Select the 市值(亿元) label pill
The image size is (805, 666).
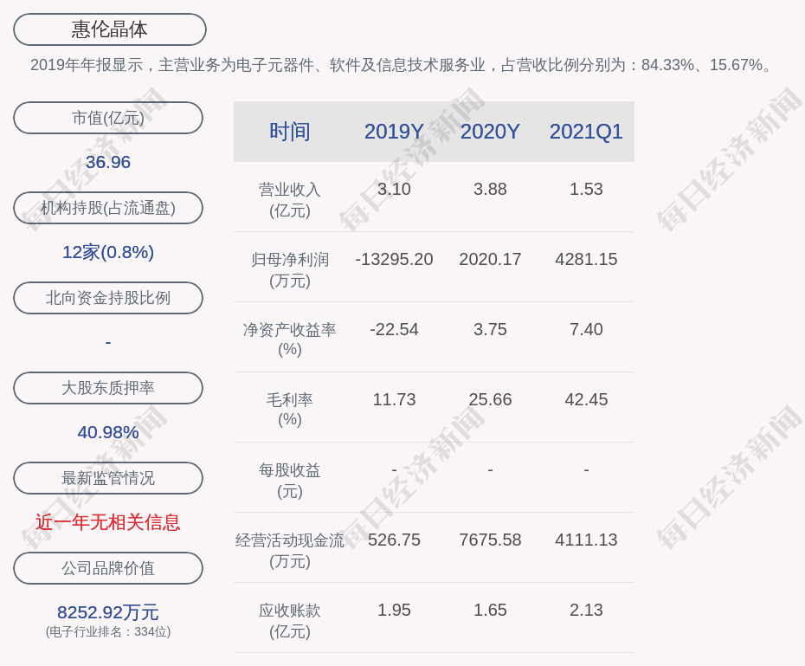(108, 118)
